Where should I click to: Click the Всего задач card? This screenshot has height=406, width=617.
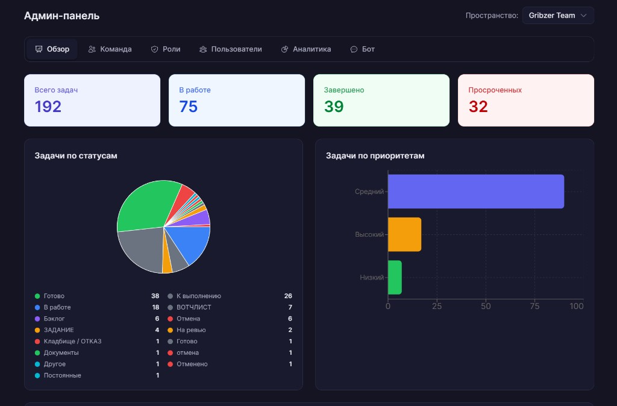[x=92, y=100]
